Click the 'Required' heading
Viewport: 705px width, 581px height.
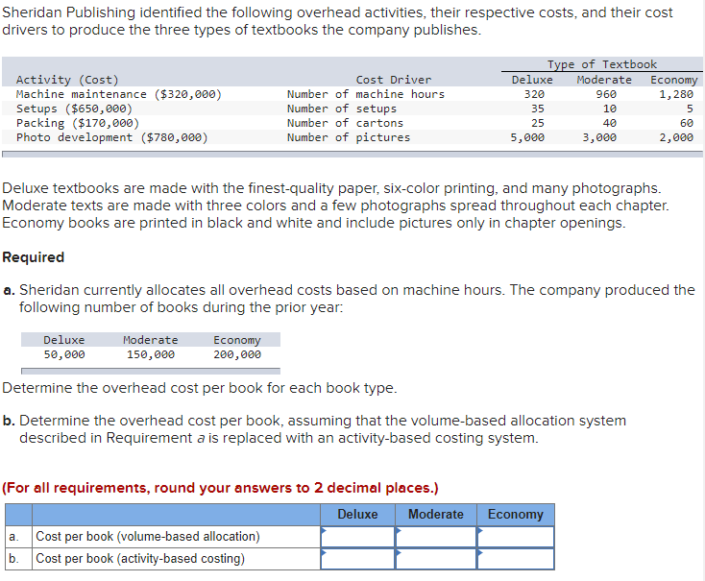pyautogui.click(x=34, y=257)
